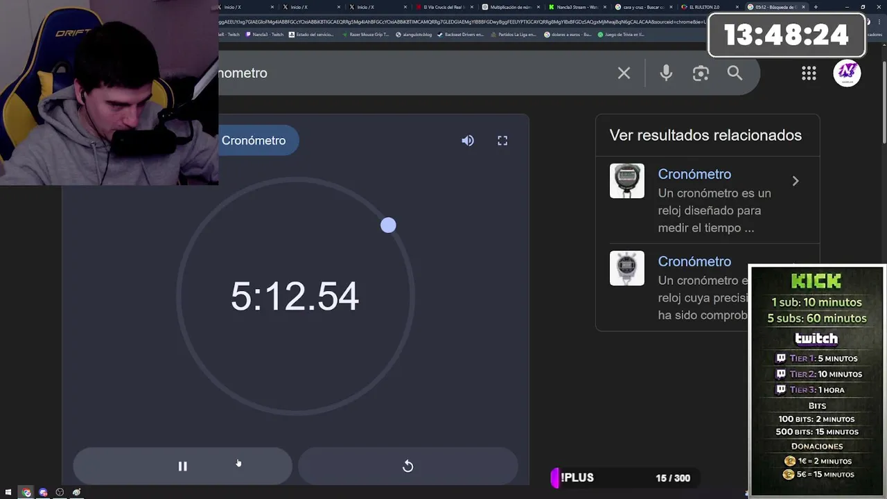Open the 'dolares a euros' bookmark

click(x=568, y=34)
